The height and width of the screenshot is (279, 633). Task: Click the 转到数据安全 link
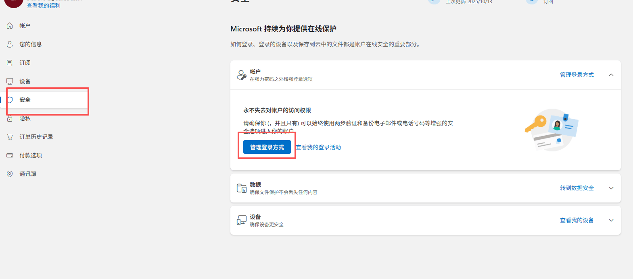577,188
